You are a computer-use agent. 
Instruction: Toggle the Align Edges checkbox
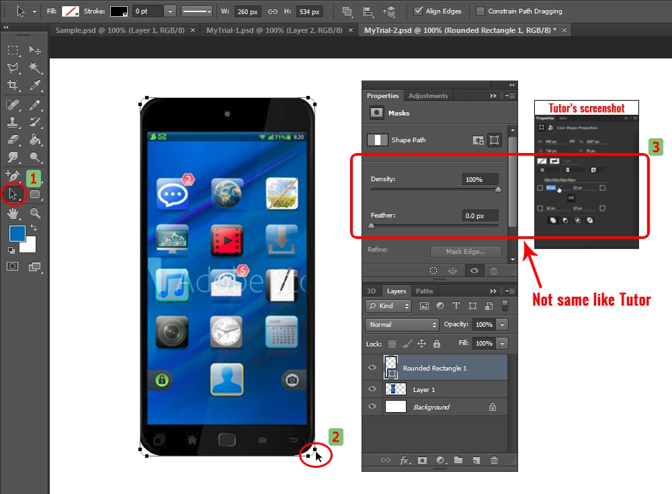tap(418, 11)
